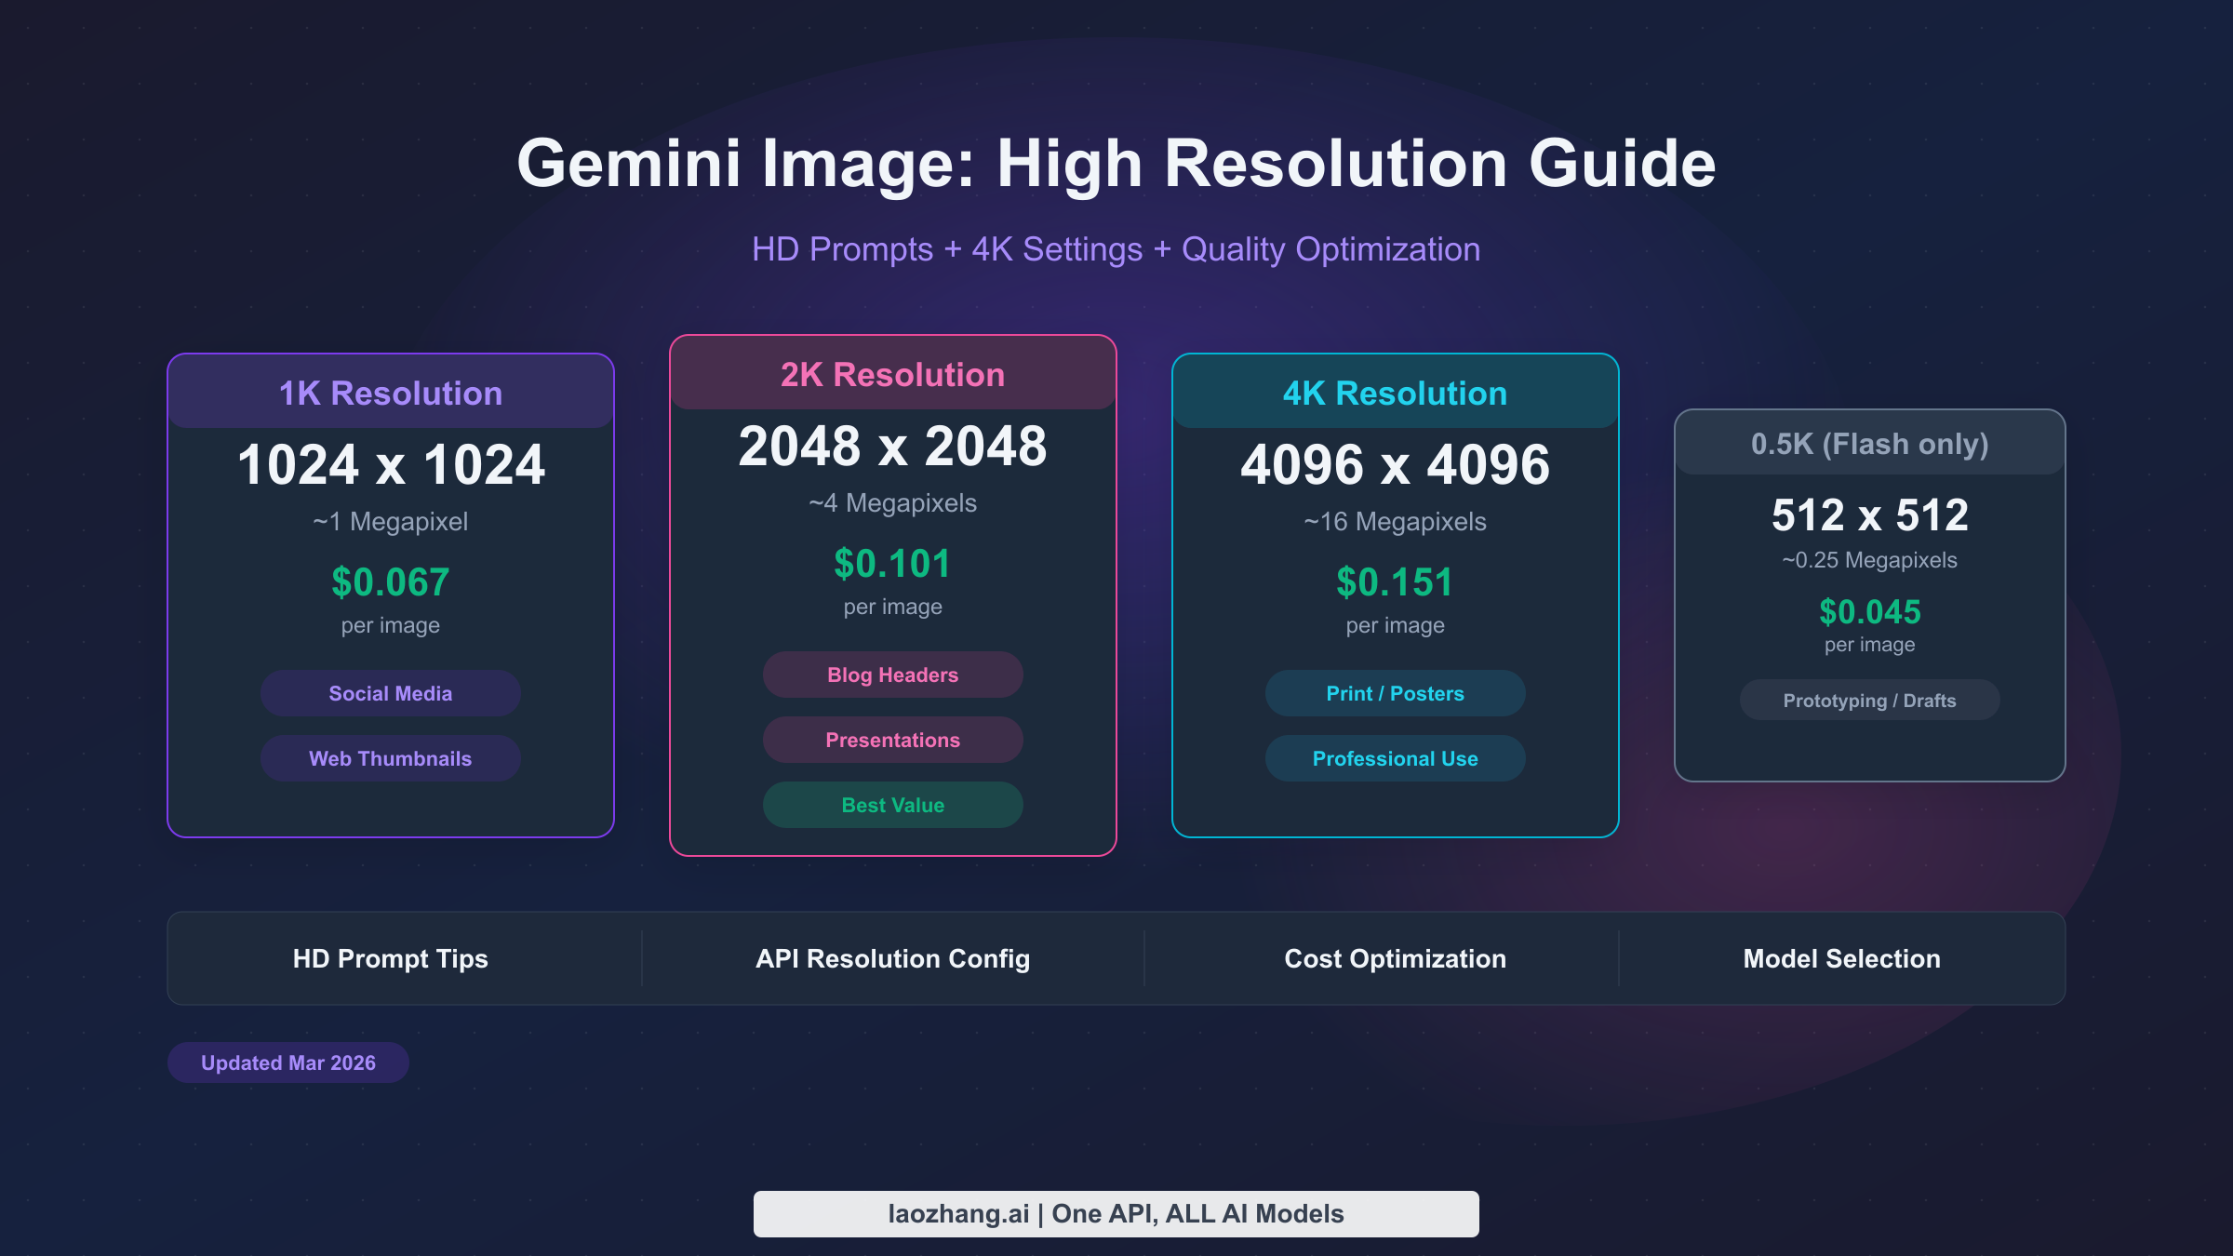Click the Print / Posters tag
2233x1256 pixels.
click(1395, 693)
